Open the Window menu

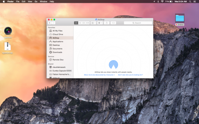[x=43, y=2]
